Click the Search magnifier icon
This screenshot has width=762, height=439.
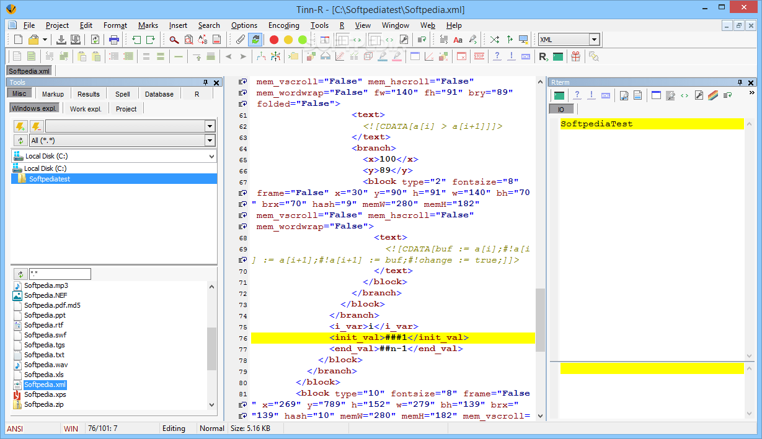[x=174, y=40]
